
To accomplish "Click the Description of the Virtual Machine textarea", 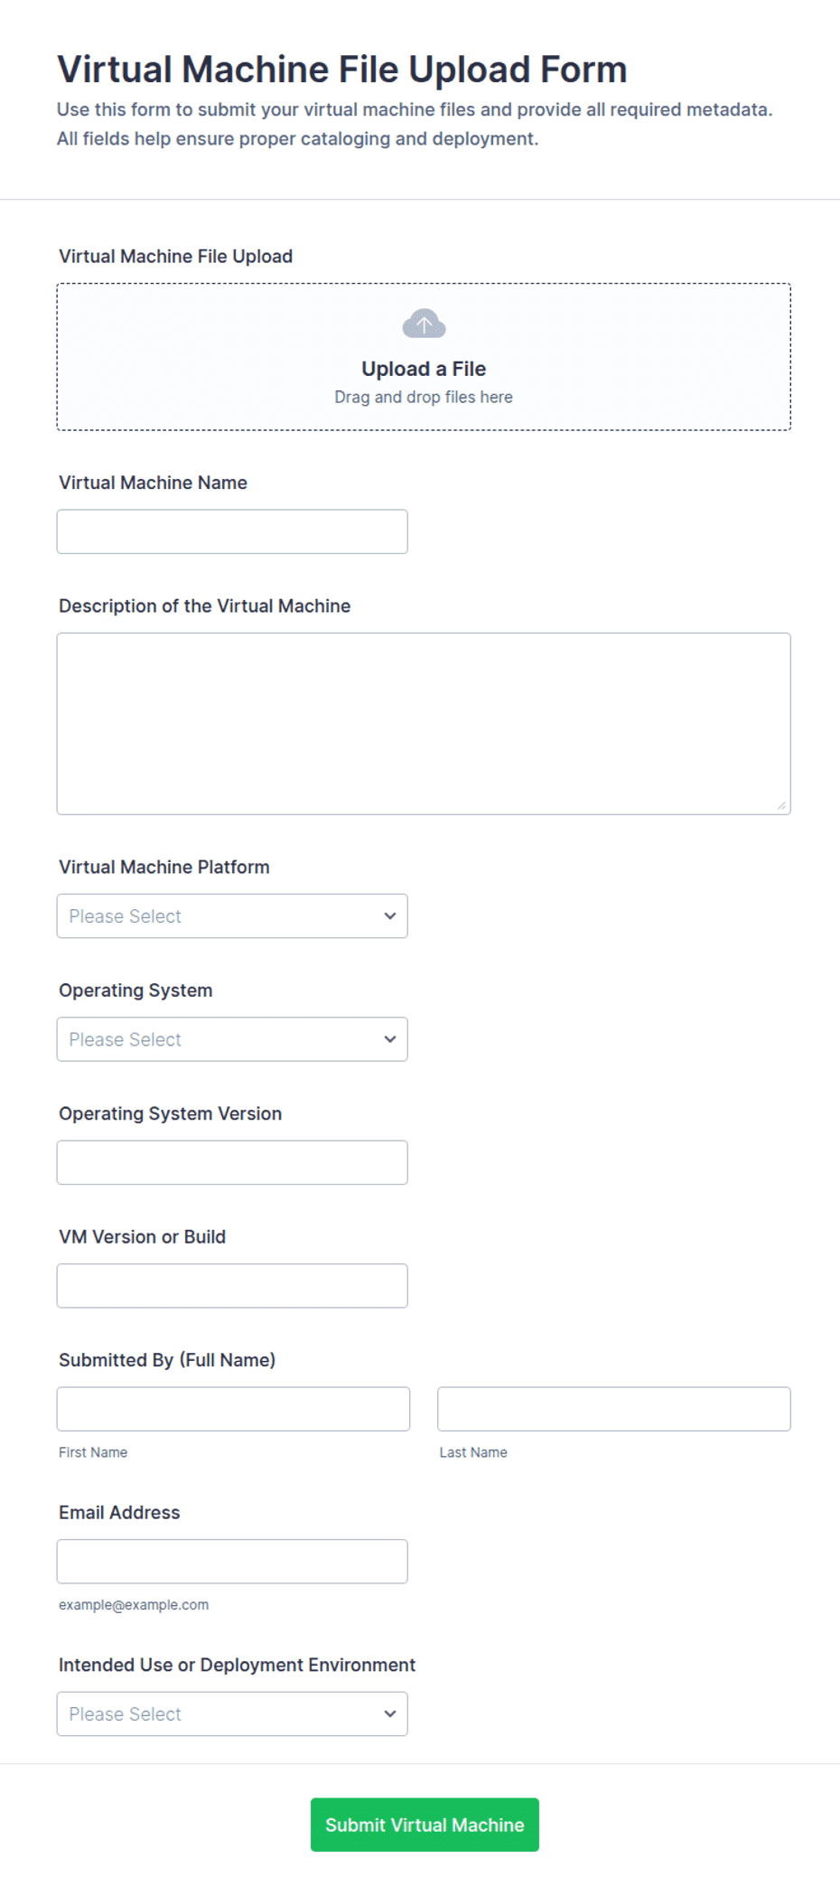I will [x=424, y=724].
